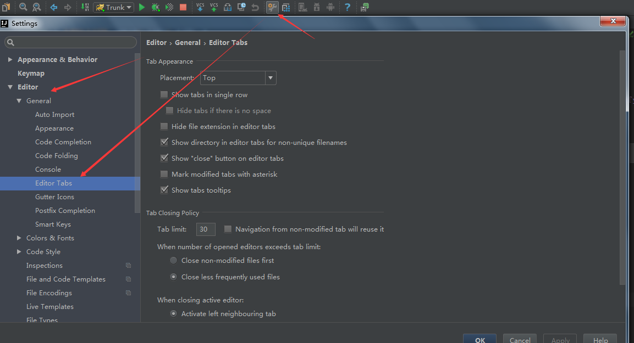The width and height of the screenshot is (634, 343).
Task: Focus the settings search field
Action: (70, 42)
